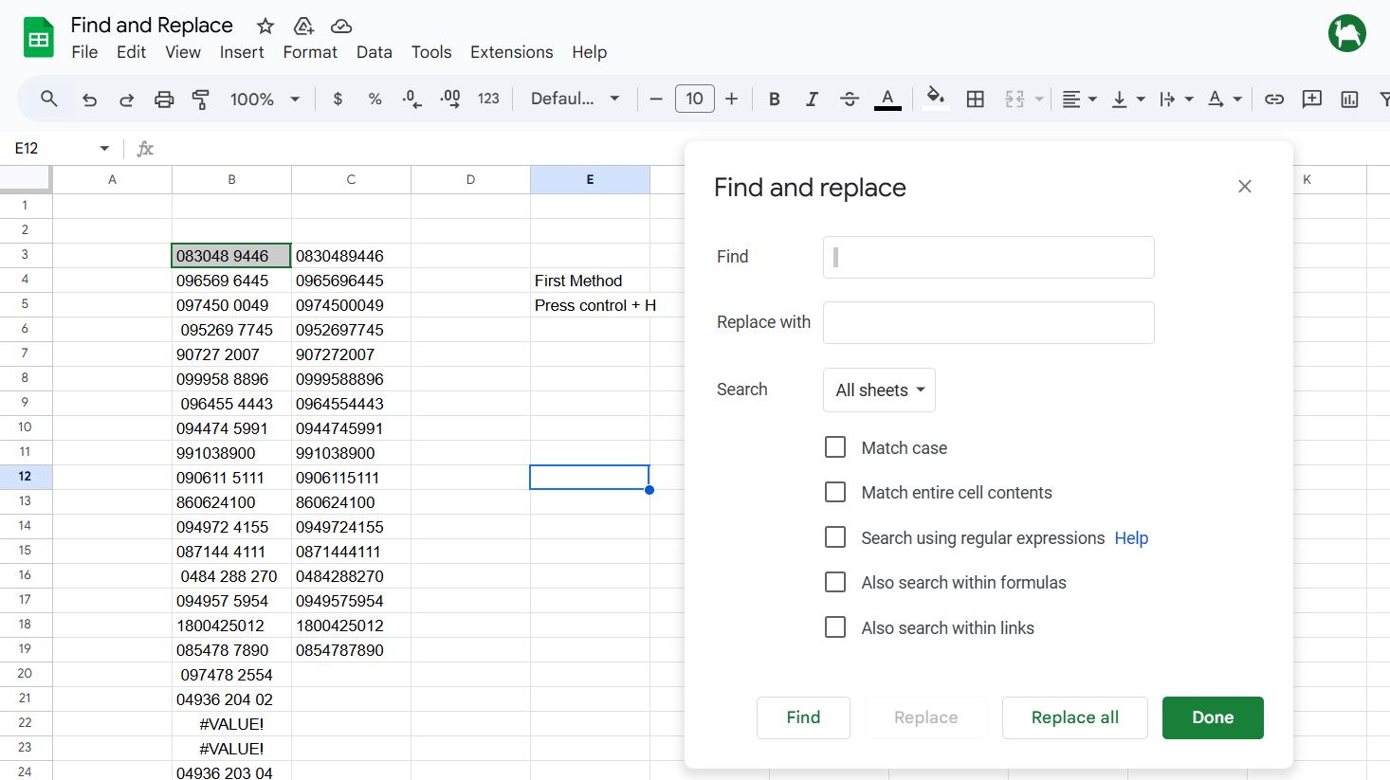Click the move to folder icon

(x=303, y=26)
